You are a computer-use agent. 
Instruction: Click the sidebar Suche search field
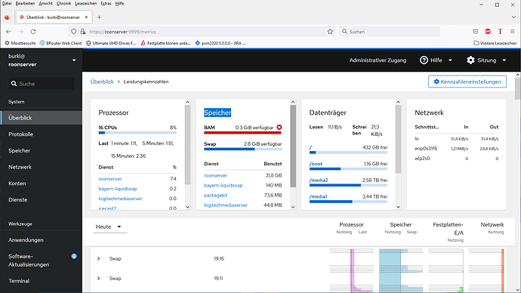[x=42, y=84]
